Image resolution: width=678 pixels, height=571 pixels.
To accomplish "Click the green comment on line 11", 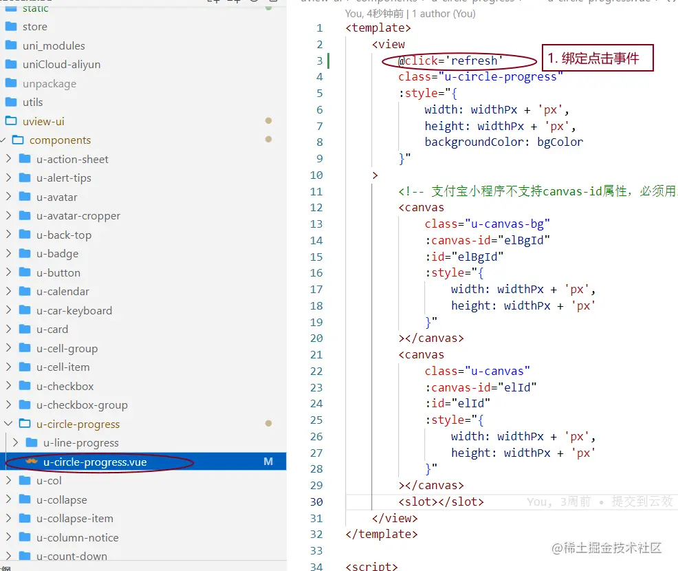I will tap(538, 191).
